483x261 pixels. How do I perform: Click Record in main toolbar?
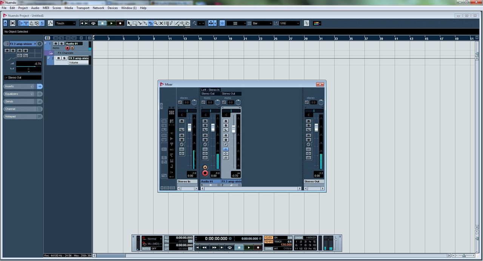[120, 23]
